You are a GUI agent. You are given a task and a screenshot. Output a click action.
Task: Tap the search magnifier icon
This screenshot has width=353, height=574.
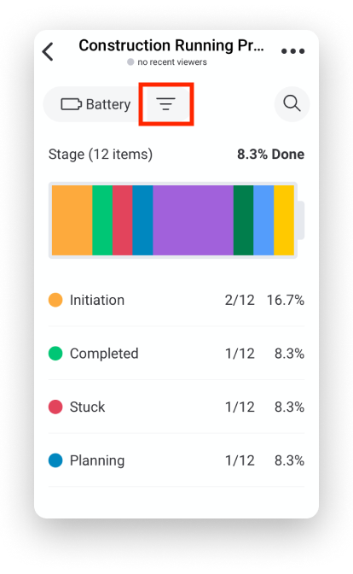292,103
